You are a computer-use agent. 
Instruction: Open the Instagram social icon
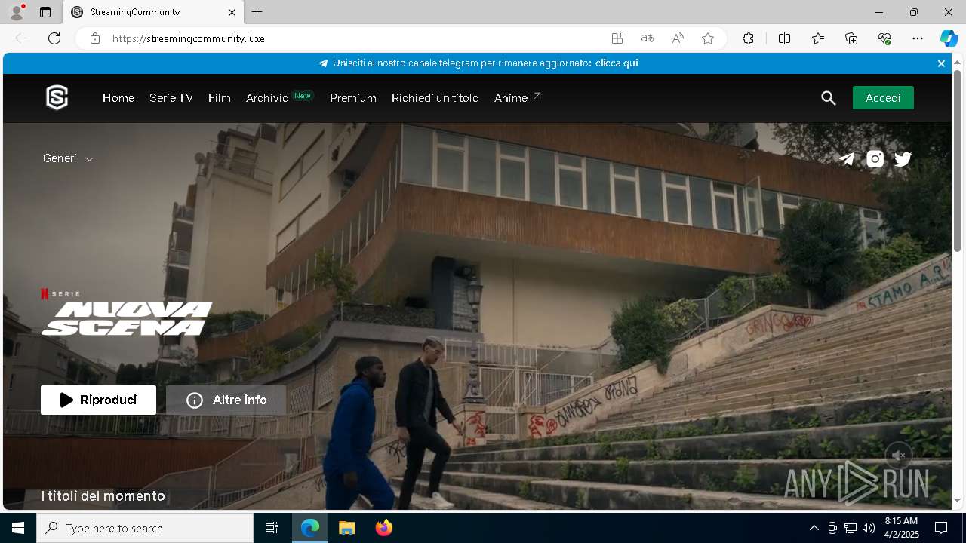875,159
